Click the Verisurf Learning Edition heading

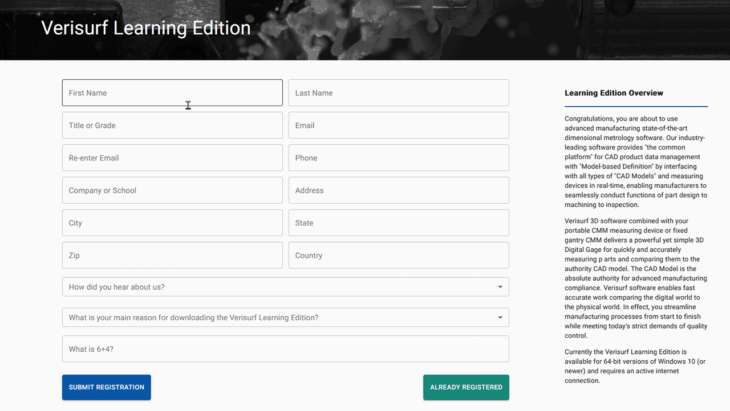[146, 28]
